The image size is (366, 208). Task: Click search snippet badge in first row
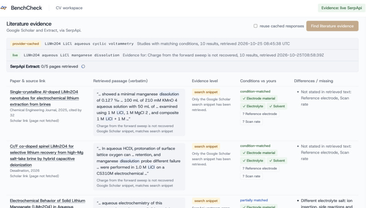pos(206,92)
